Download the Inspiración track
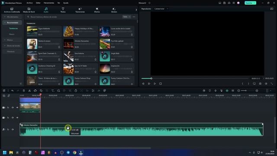The width and height of the screenshot is (277, 156). pos(132,72)
